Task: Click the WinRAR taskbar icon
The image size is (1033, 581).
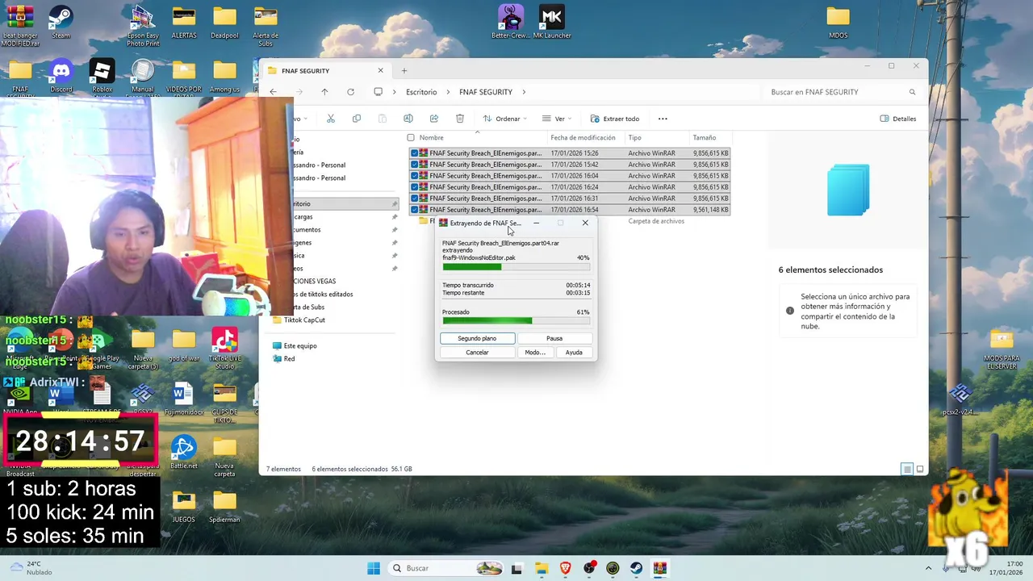Action: [x=660, y=568]
